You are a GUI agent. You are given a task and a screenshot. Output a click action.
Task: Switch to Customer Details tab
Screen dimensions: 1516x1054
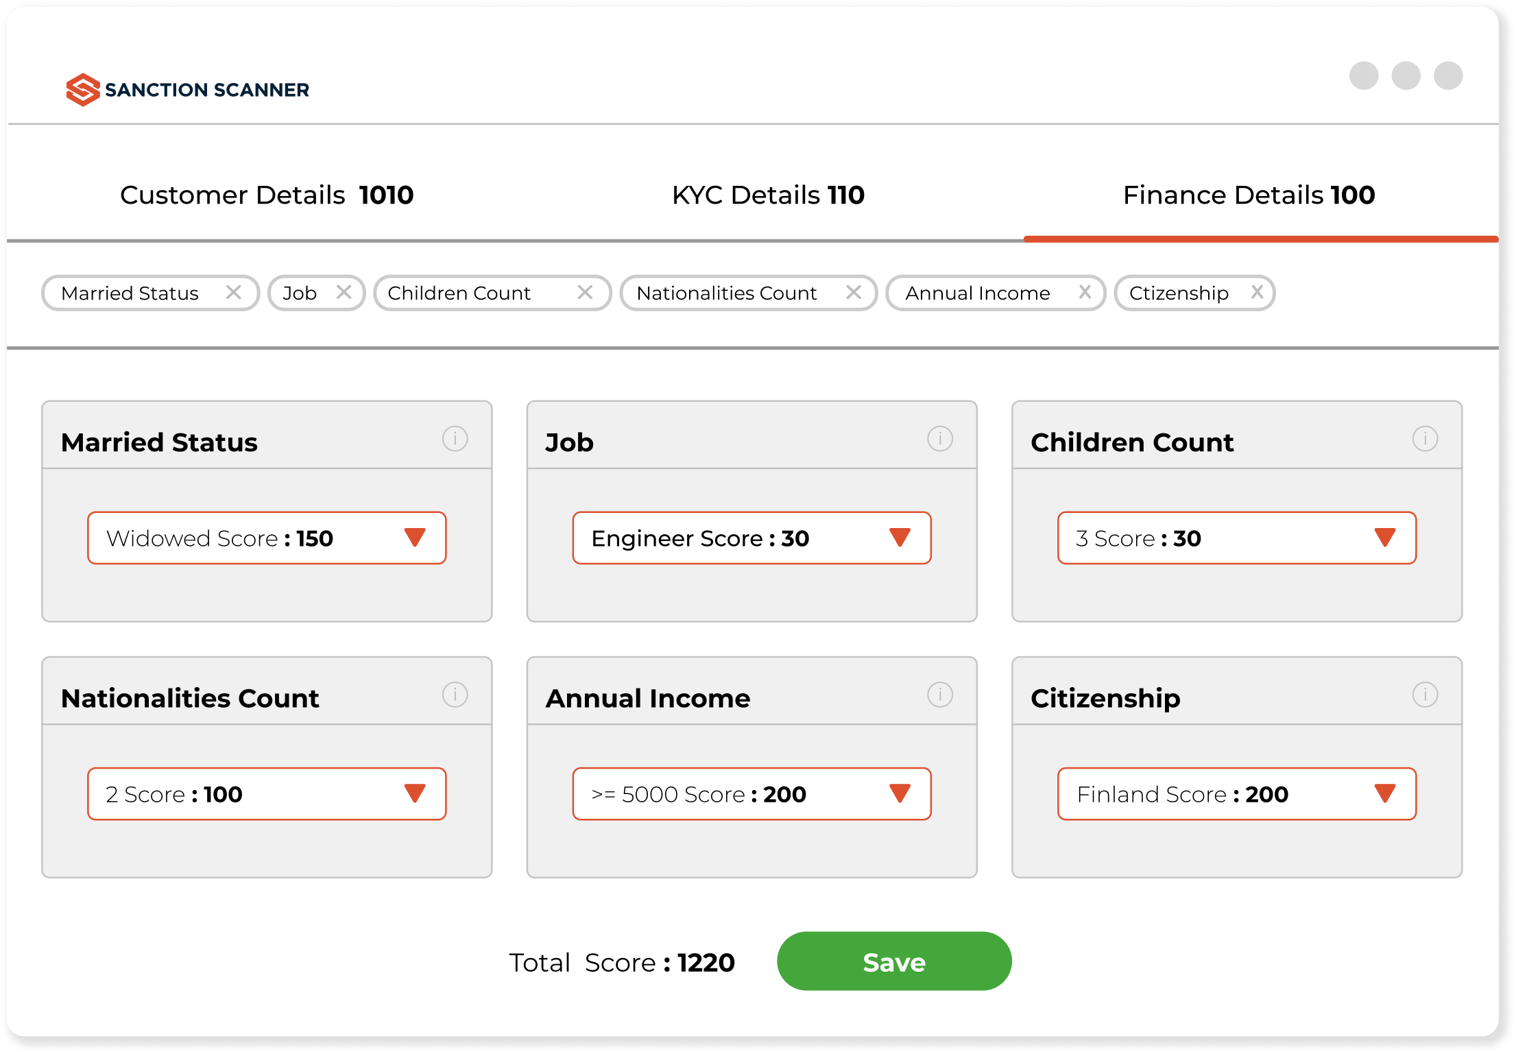tap(267, 195)
